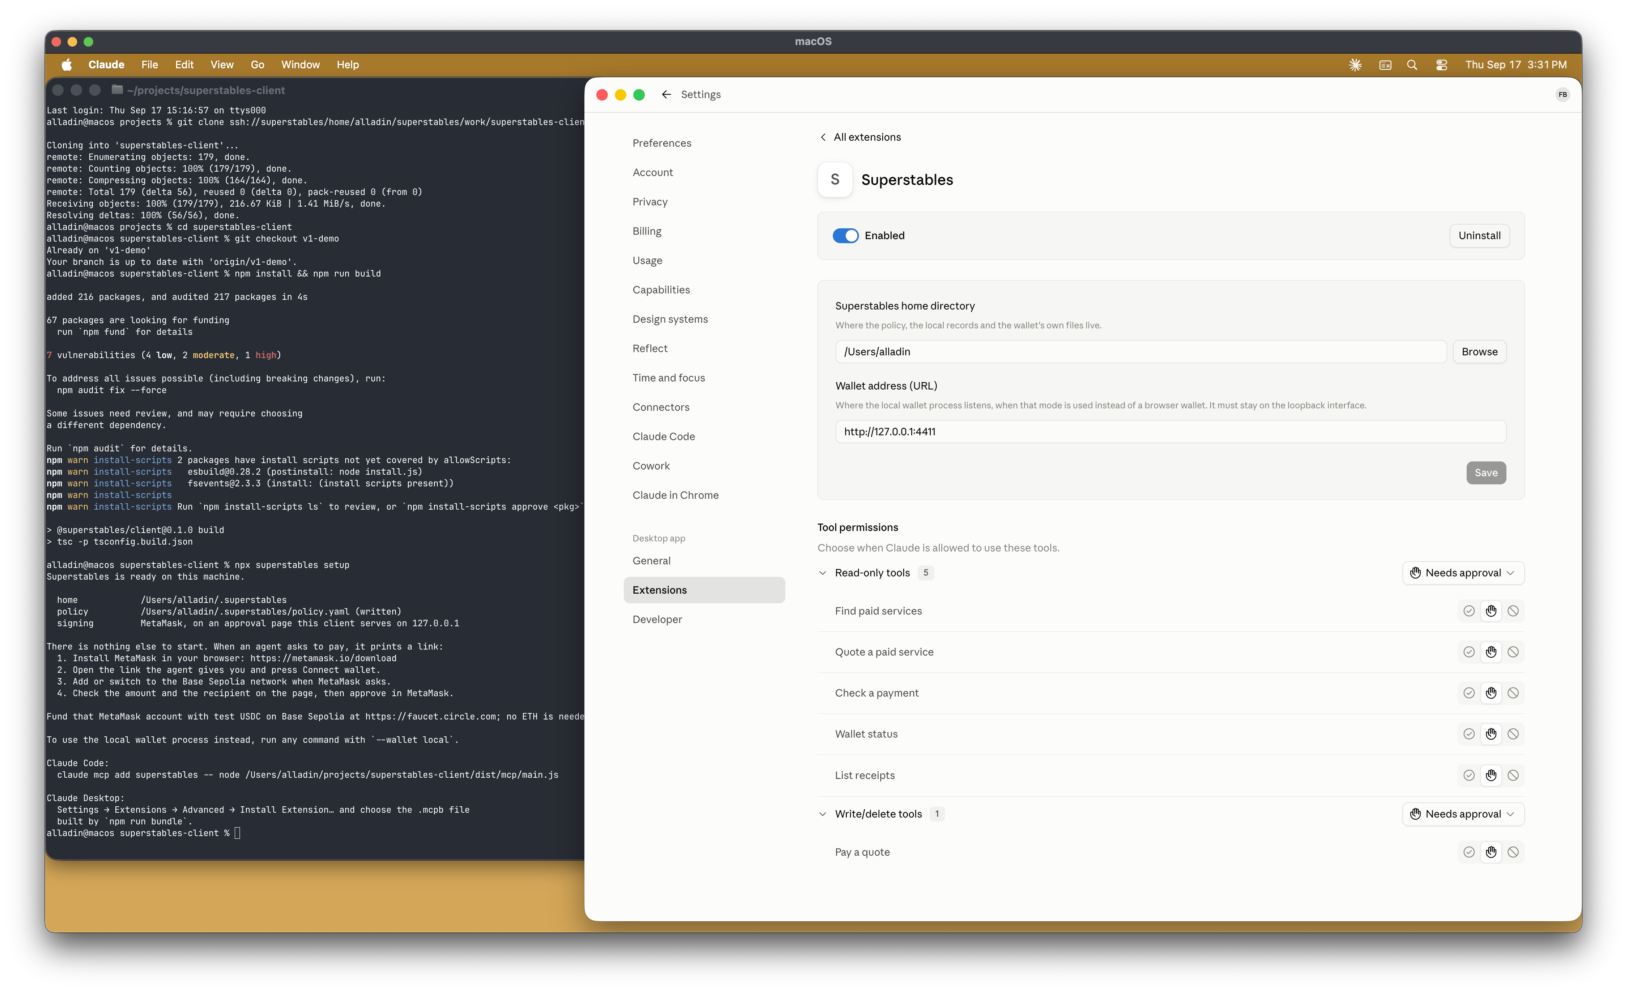Block the Wallet status tool
The image size is (1627, 992).
pos(1513,734)
